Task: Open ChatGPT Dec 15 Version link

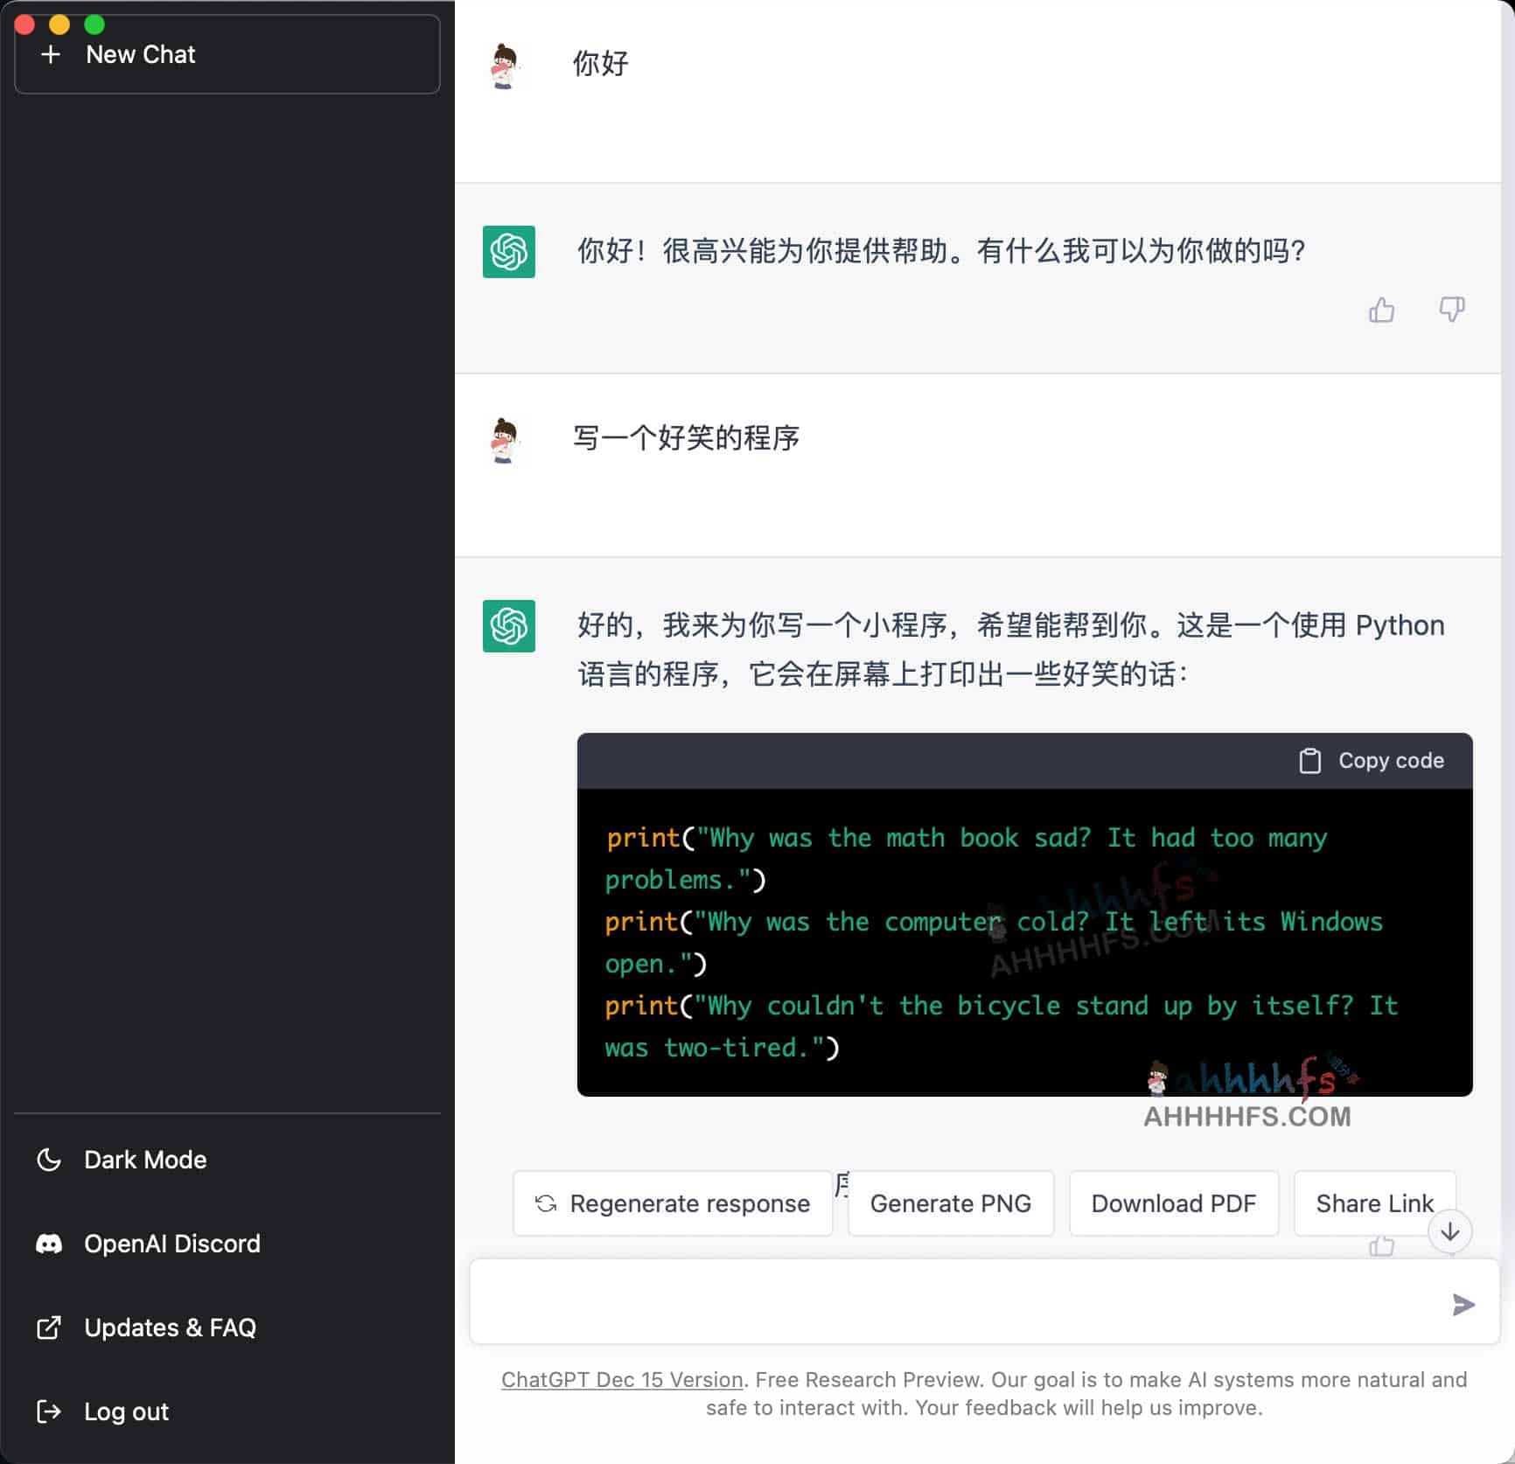Action: tap(622, 1379)
